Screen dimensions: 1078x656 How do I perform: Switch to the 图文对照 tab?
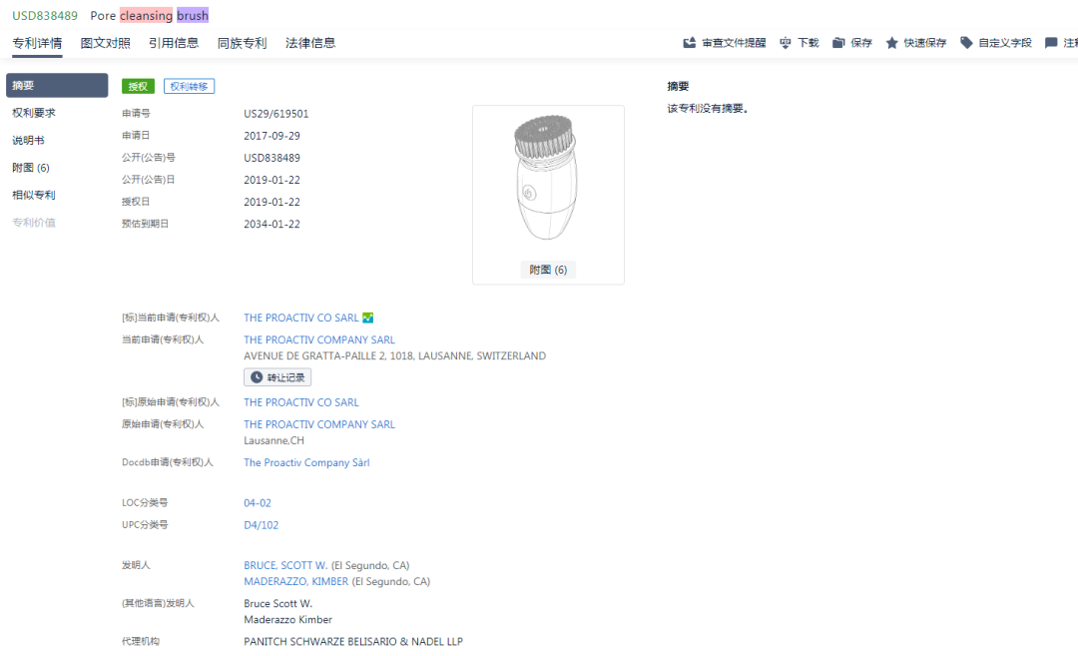pyautogui.click(x=105, y=43)
